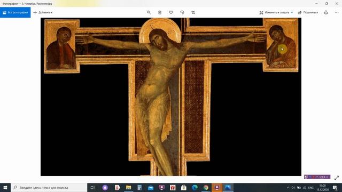Screen dimensions: 342x192
Task: Share the photo using Share button
Action: tap(308, 12)
